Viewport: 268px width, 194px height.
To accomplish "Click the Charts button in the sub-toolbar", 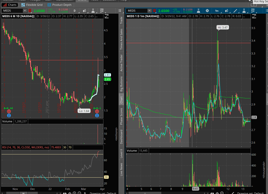I will tap(10, 5).
